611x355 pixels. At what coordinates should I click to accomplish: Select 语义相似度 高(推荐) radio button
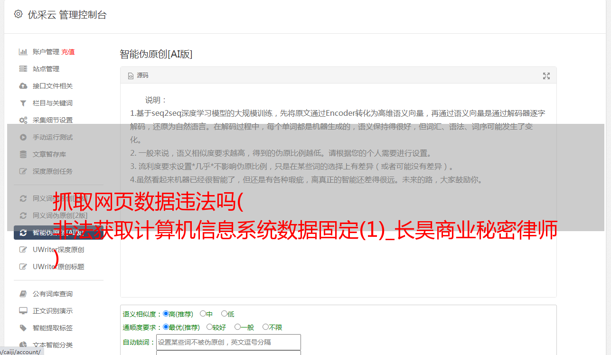pyautogui.click(x=166, y=314)
